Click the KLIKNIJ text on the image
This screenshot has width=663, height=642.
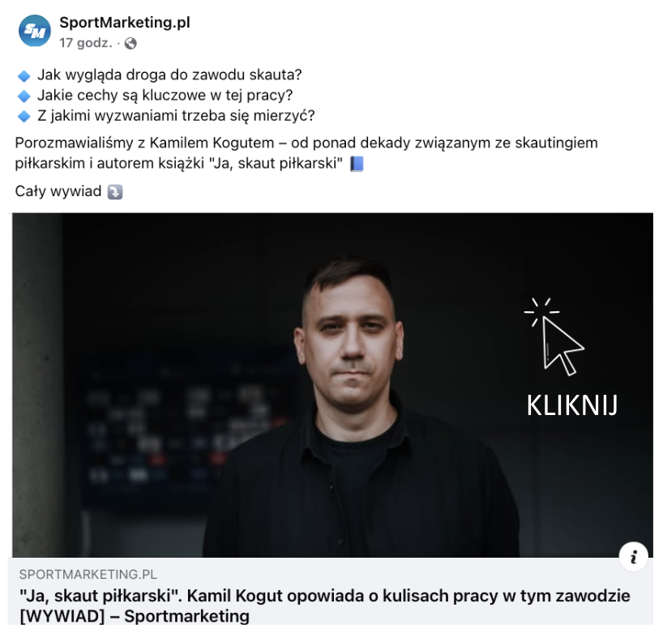pyautogui.click(x=572, y=405)
